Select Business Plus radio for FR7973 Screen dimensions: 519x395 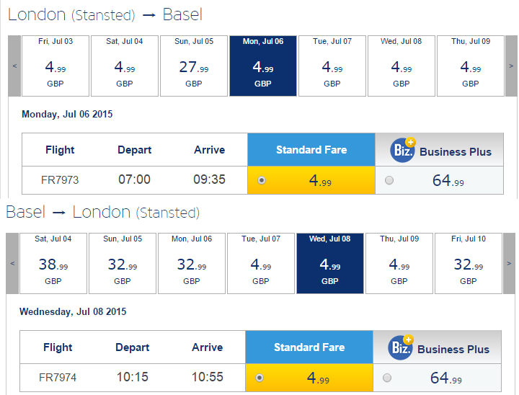coord(389,180)
